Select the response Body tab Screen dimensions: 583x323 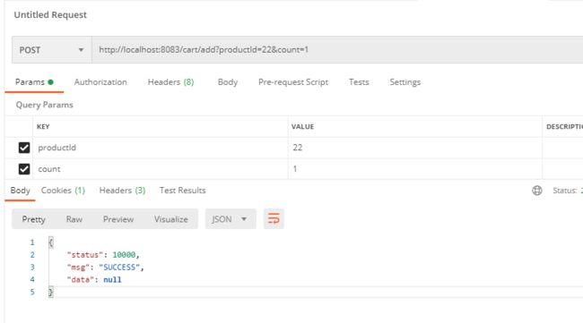tap(20, 191)
